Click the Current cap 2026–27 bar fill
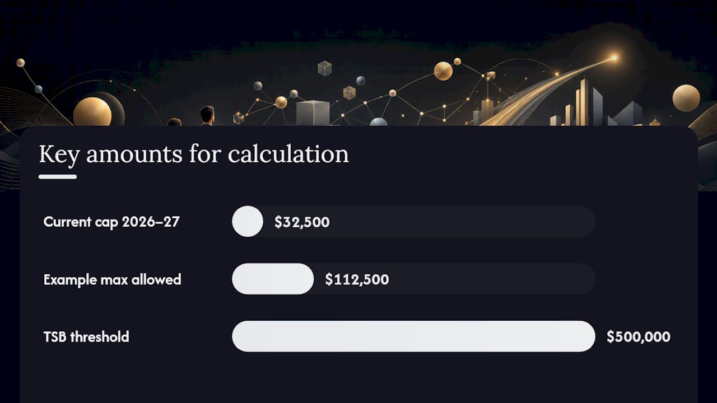 (x=248, y=221)
